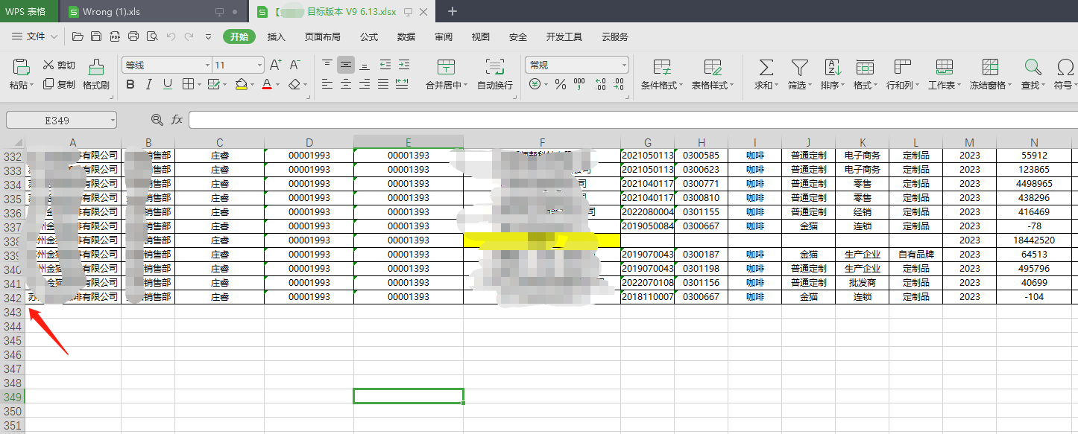1078x434 pixels.
Task: Open the font name dropdown 等线
Action: point(207,65)
